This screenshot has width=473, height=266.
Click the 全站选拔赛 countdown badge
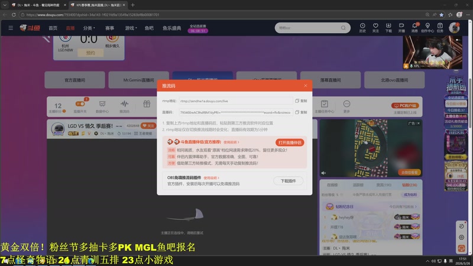198,28
